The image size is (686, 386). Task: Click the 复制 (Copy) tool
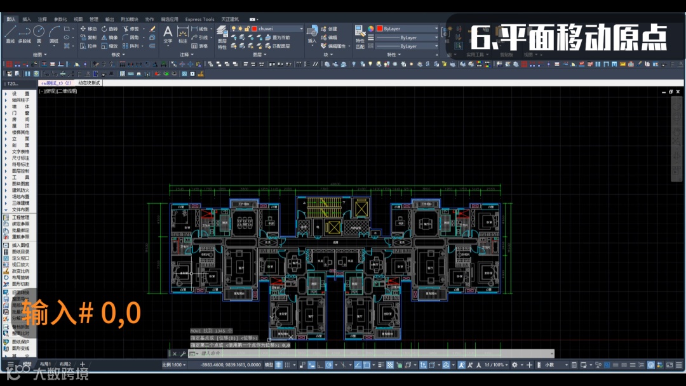88,37
